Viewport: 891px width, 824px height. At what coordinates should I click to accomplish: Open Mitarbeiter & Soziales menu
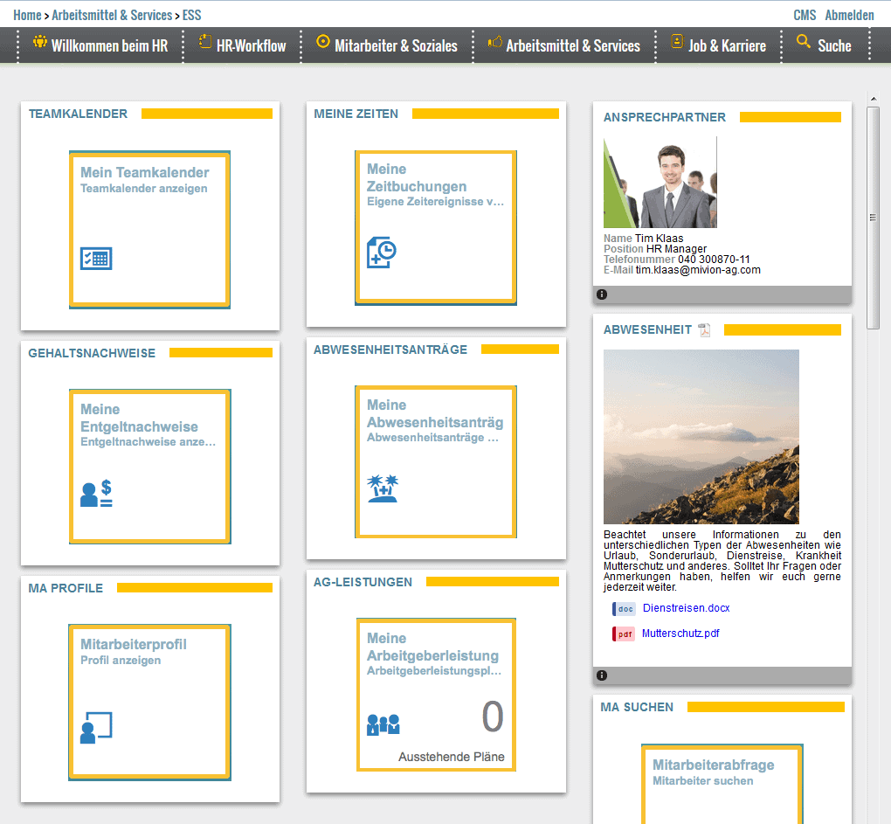click(x=387, y=45)
